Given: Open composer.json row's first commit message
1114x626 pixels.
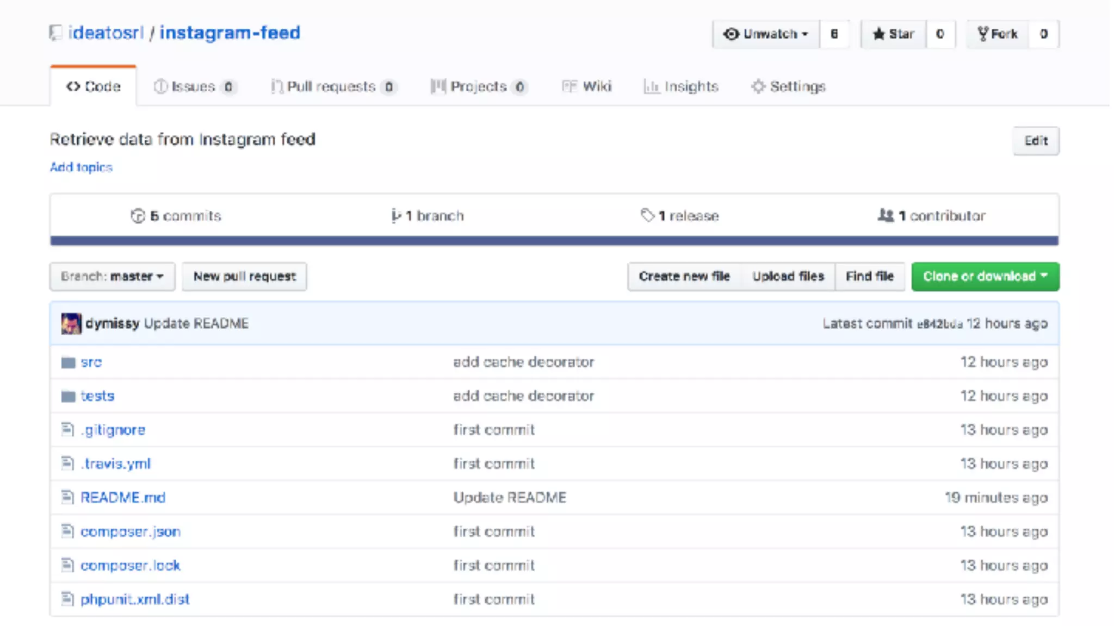Looking at the screenshot, I should (494, 531).
